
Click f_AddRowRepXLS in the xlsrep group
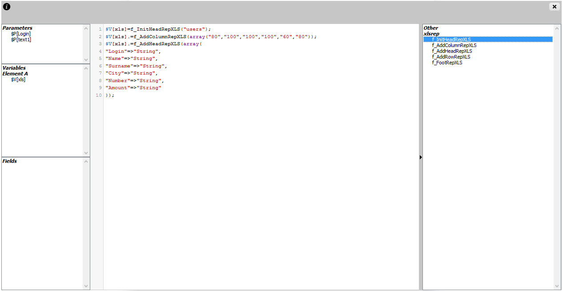coord(451,57)
